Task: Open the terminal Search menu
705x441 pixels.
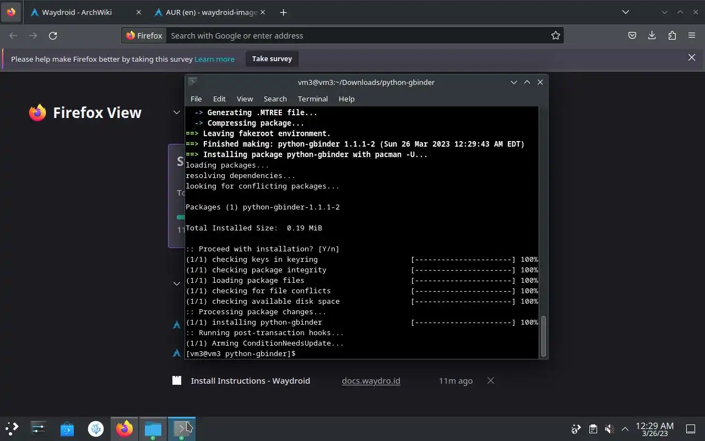Action: [x=275, y=99]
